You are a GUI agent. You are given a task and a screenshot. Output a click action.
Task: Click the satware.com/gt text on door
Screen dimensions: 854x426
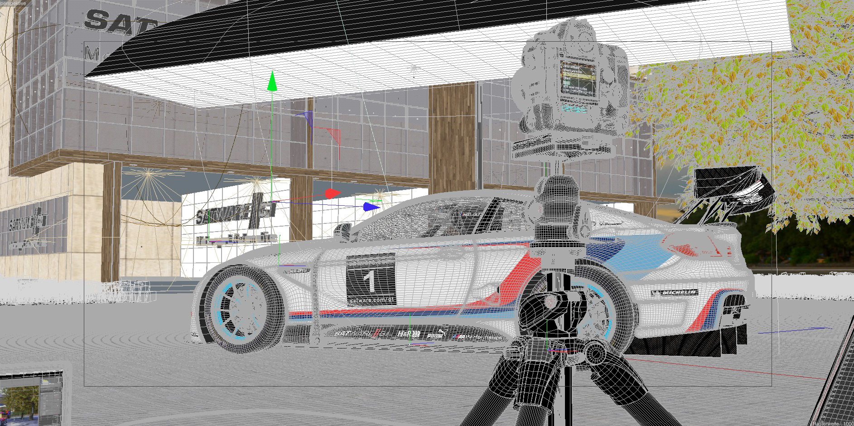[372, 300]
